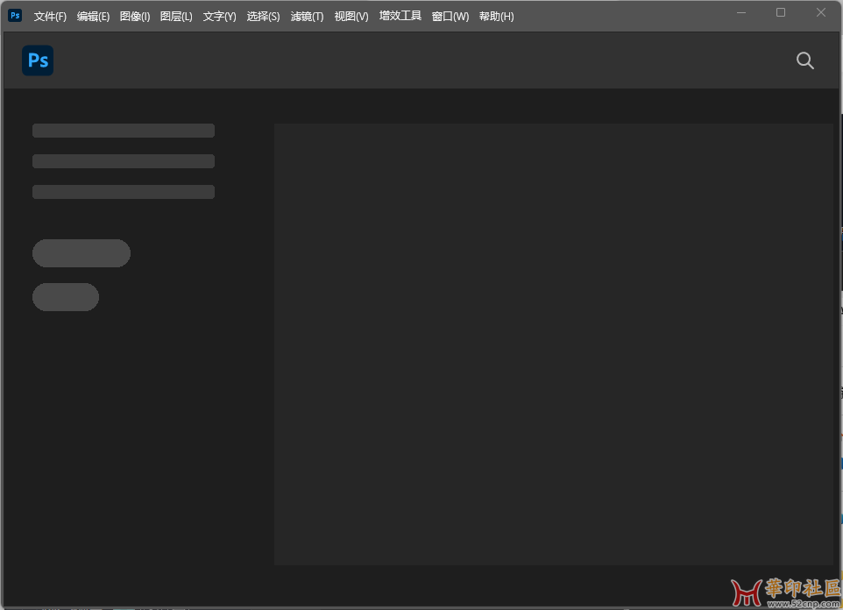The height and width of the screenshot is (610, 843).
Task: Open the 滤镜(T) menu
Action: pyautogui.click(x=307, y=16)
